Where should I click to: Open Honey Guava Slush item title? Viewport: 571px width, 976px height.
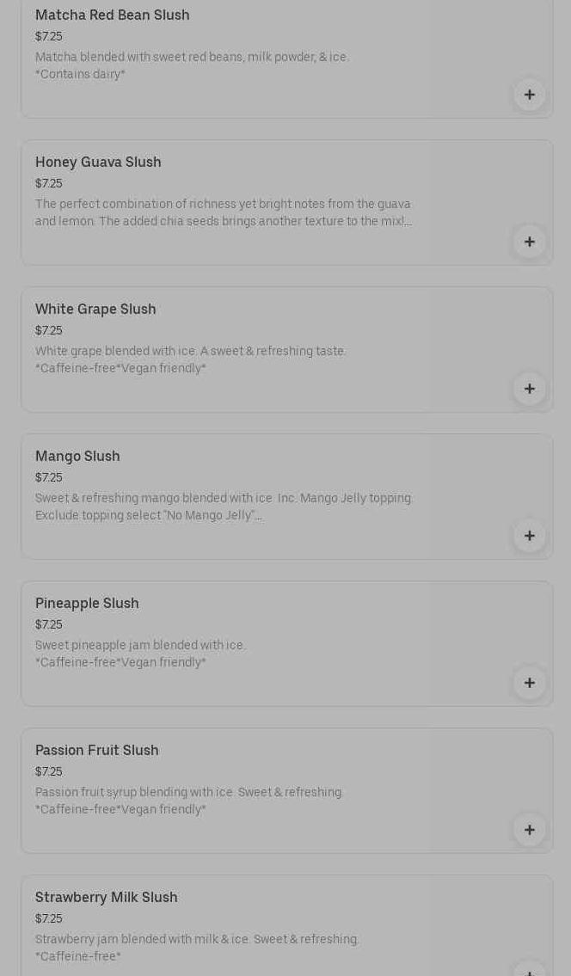98,163
